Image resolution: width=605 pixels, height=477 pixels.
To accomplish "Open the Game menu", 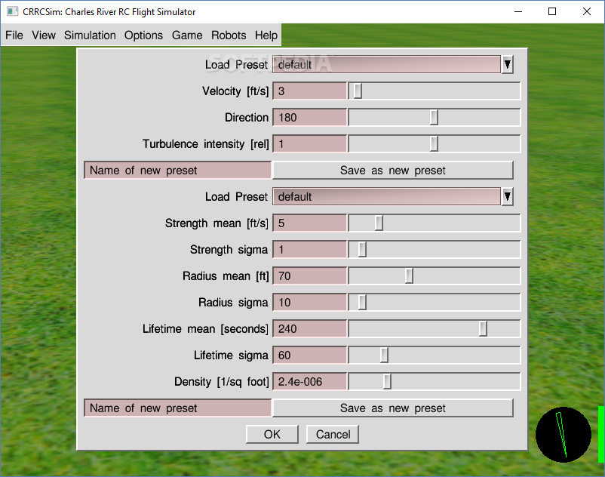I will 187,35.
